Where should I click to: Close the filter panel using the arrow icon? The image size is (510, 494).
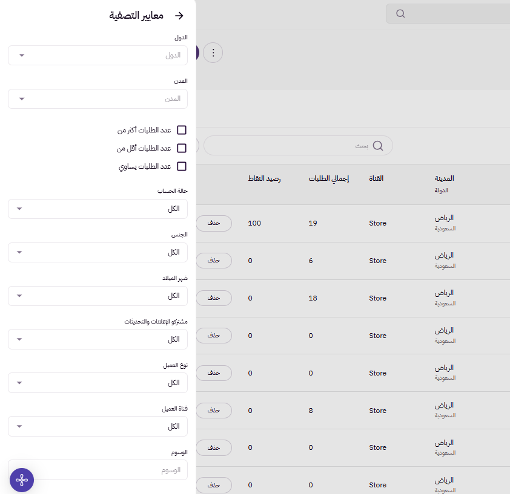(x=180, y=16)
